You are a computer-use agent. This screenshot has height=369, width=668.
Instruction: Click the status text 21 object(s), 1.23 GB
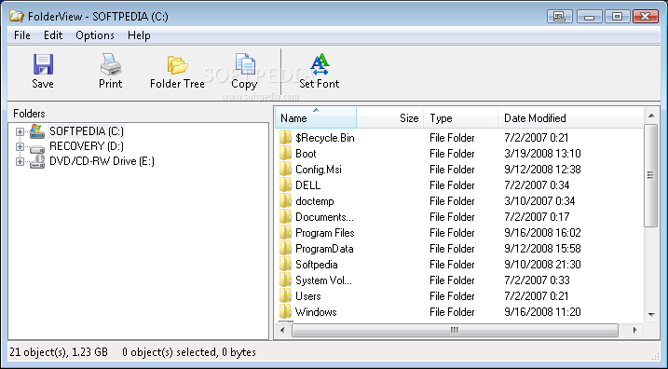click(59, 352)
